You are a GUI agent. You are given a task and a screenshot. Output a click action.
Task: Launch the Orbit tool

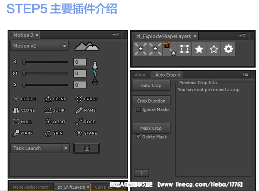point(55,122)
